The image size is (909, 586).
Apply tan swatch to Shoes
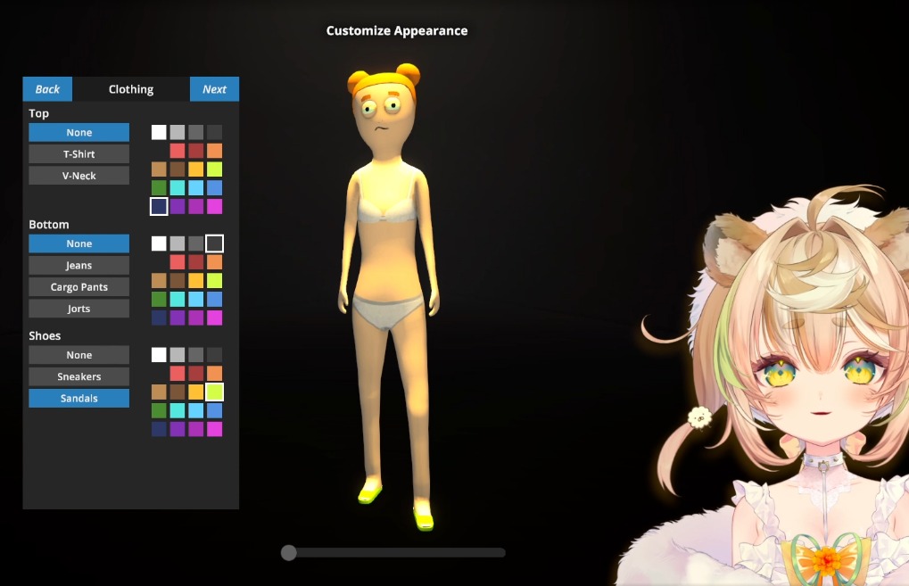click(159, 392)
